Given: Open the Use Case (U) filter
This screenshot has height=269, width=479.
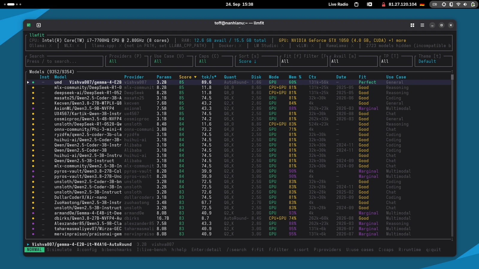Looking at the screenshot, I should (172, 61).
